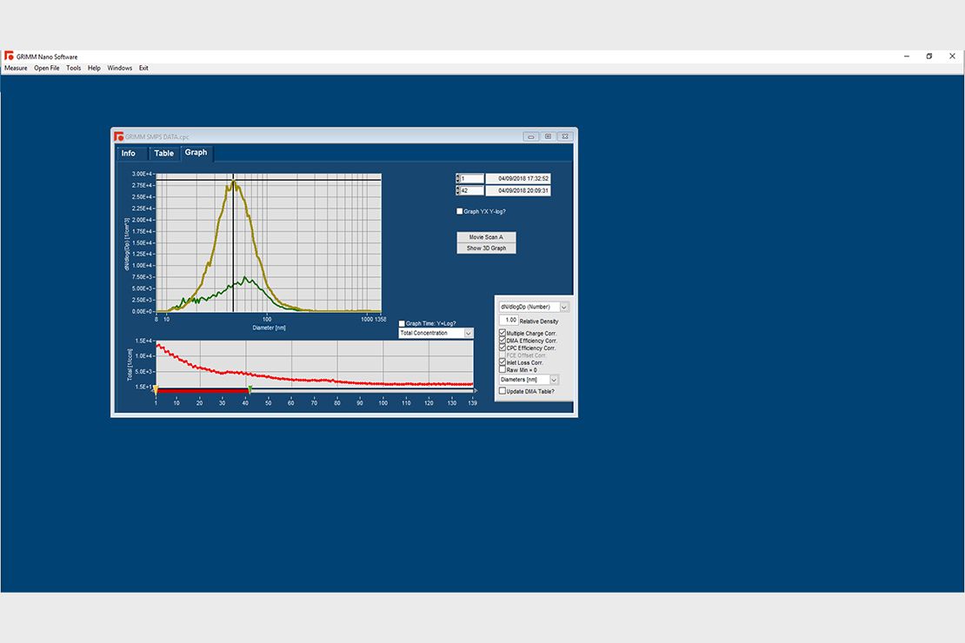Toggle the Graph Time Y=Log checkbox
965x643 pixels.
tap(402, 324)
